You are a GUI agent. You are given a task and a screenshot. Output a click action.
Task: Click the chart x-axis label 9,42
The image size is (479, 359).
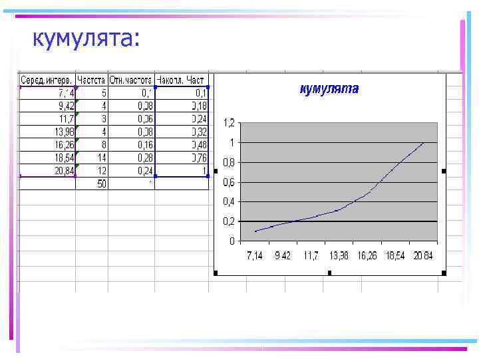283,255
